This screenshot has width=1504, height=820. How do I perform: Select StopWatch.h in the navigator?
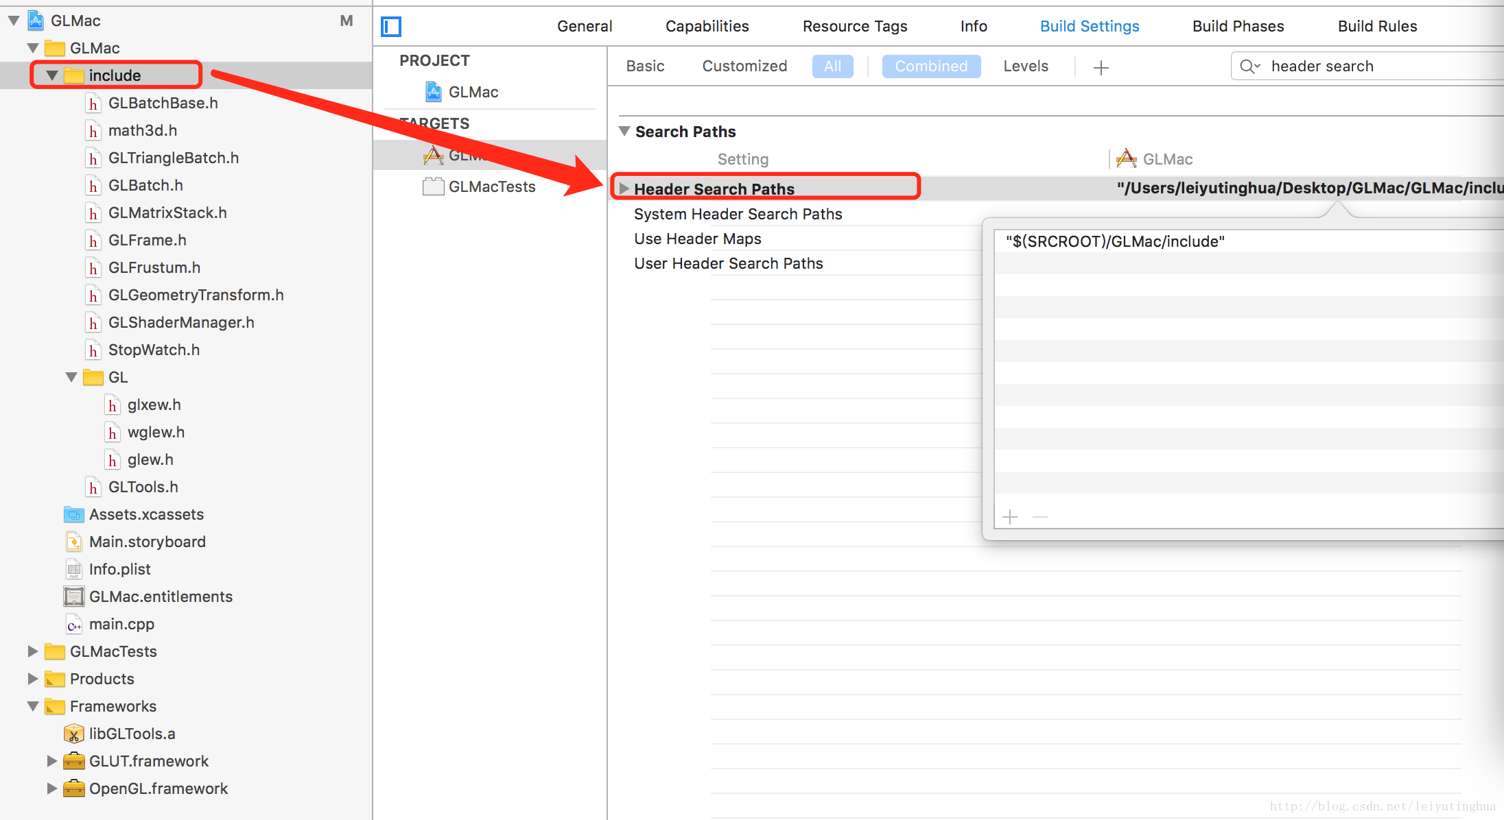click(154, 350)
